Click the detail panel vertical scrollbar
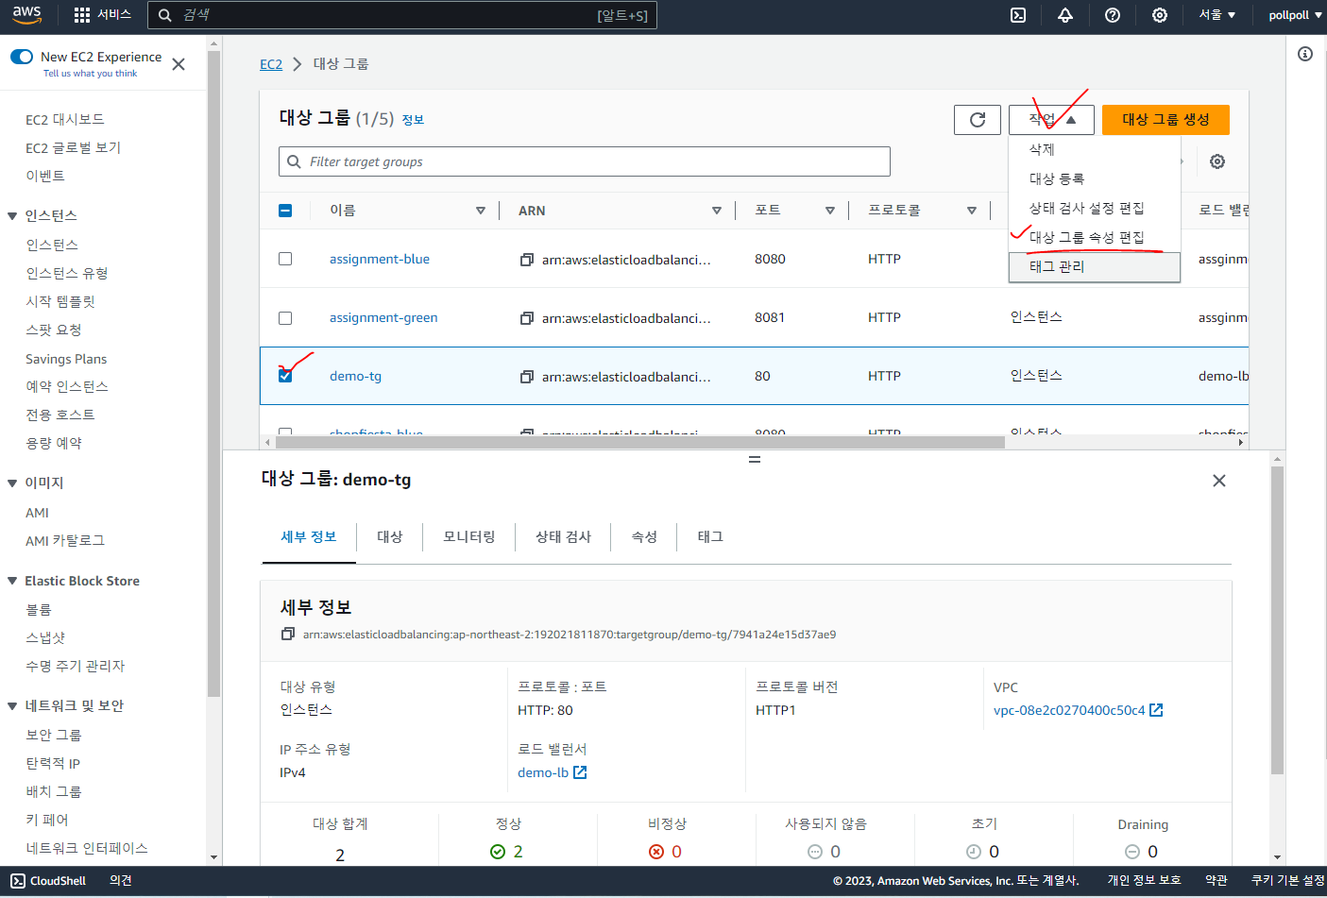Image resolution: width=1327 pixels, height=898 pixels. 1277,618
